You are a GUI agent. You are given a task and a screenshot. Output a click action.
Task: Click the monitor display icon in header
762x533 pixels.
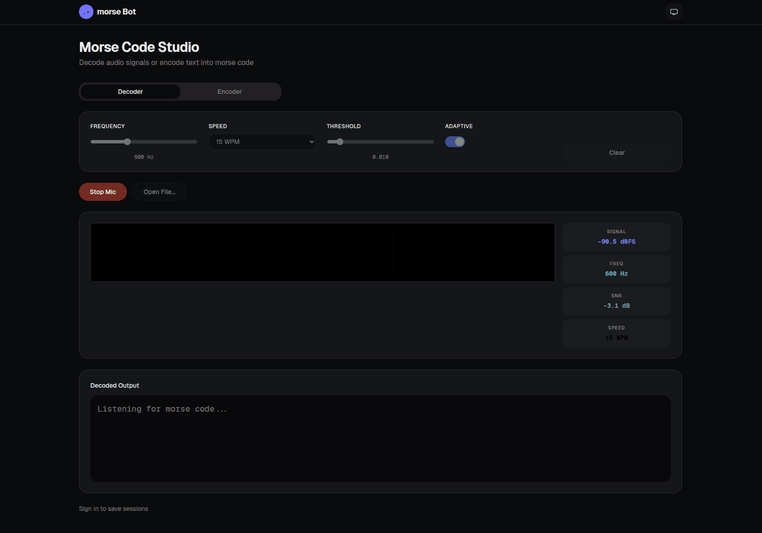(674, 12)
